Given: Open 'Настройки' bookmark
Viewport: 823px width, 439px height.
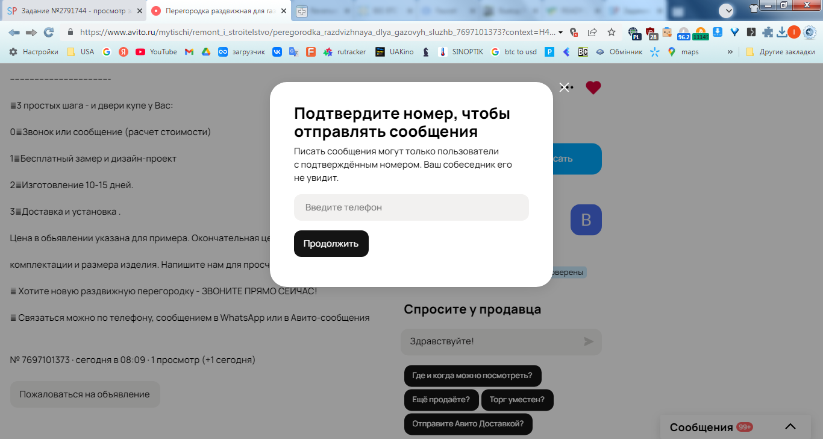Looking at the screenshot, I should pos(34,52).
